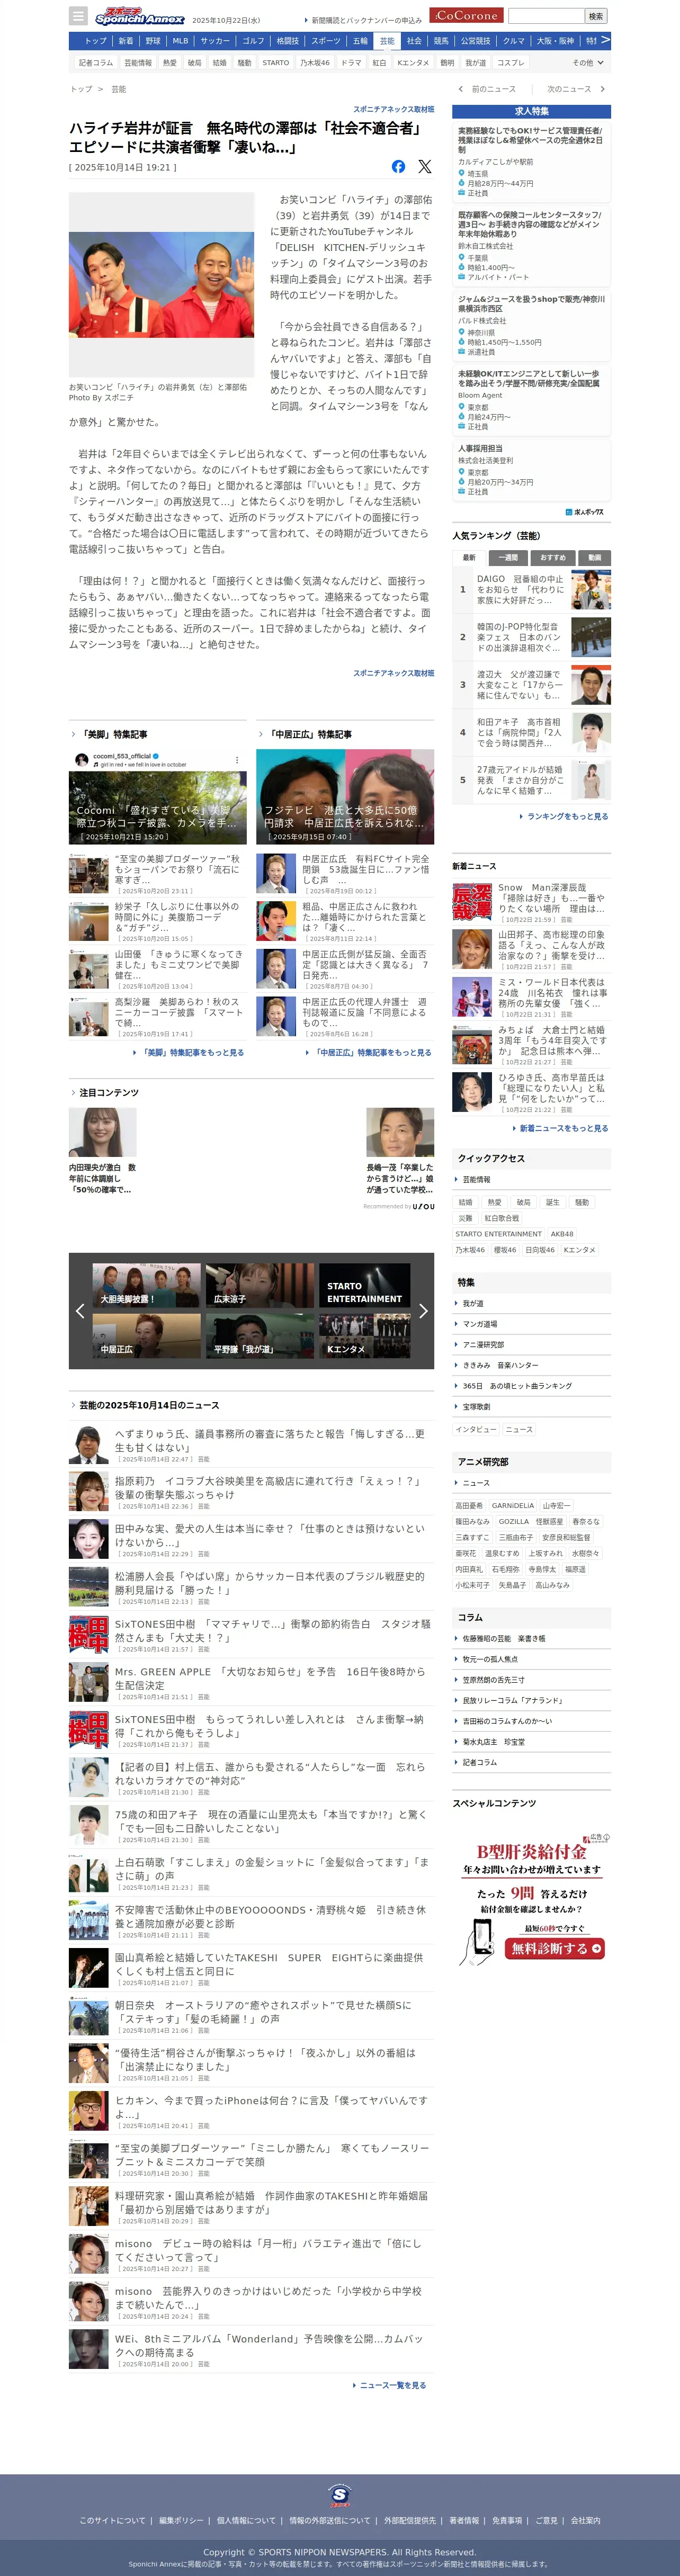Click the search input field
The width and height of the screenshot is (680, 2576).
point(546,16)
